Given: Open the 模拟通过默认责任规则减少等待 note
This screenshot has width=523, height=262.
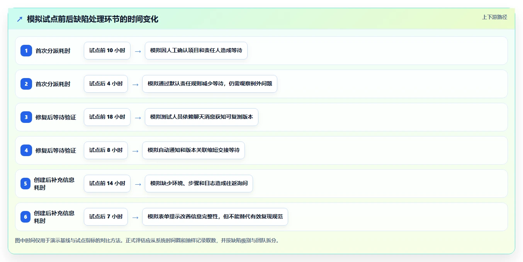Looking at the screenshot, I should click(210, 84).
